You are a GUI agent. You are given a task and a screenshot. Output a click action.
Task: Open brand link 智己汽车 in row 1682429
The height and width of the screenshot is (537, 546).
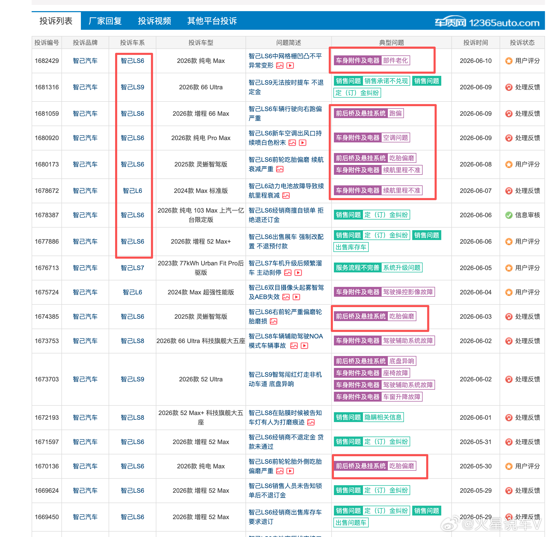tap(85, 61)
